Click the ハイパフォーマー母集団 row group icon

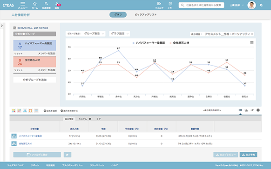tap(14, 136)
